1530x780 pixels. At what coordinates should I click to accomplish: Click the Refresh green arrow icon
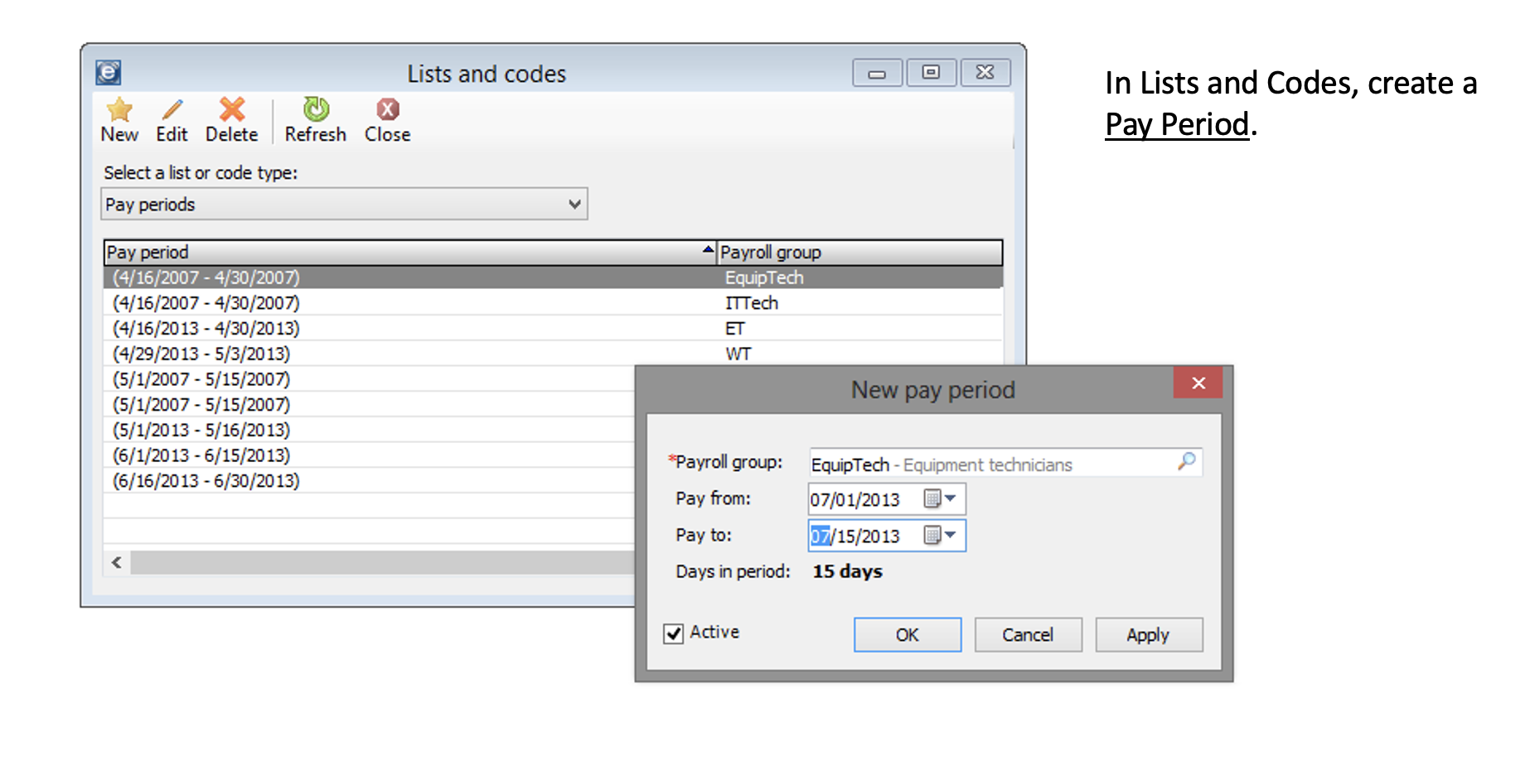(x=316, y=108)
